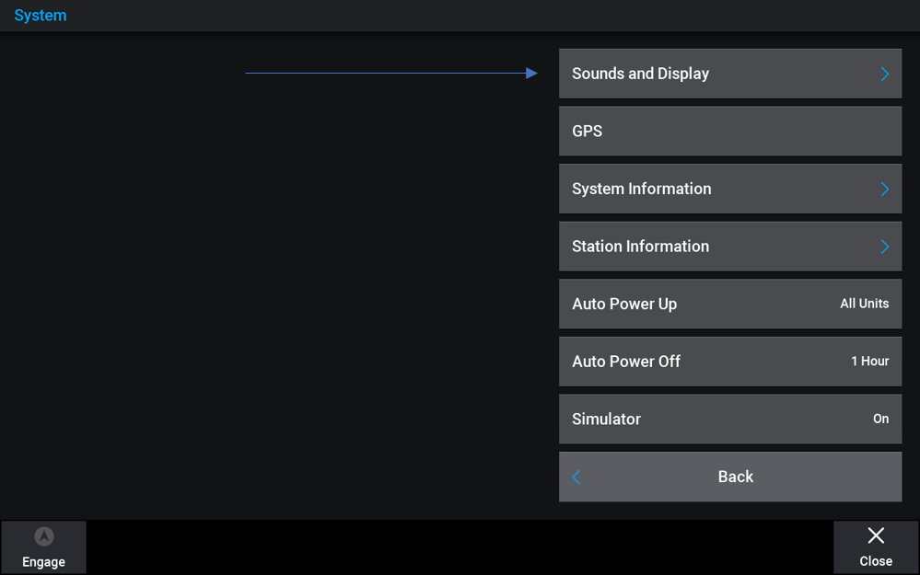The image size is (920, 575).
Task: Click the chevron on Station Information row
Action: tap(885, 247)
